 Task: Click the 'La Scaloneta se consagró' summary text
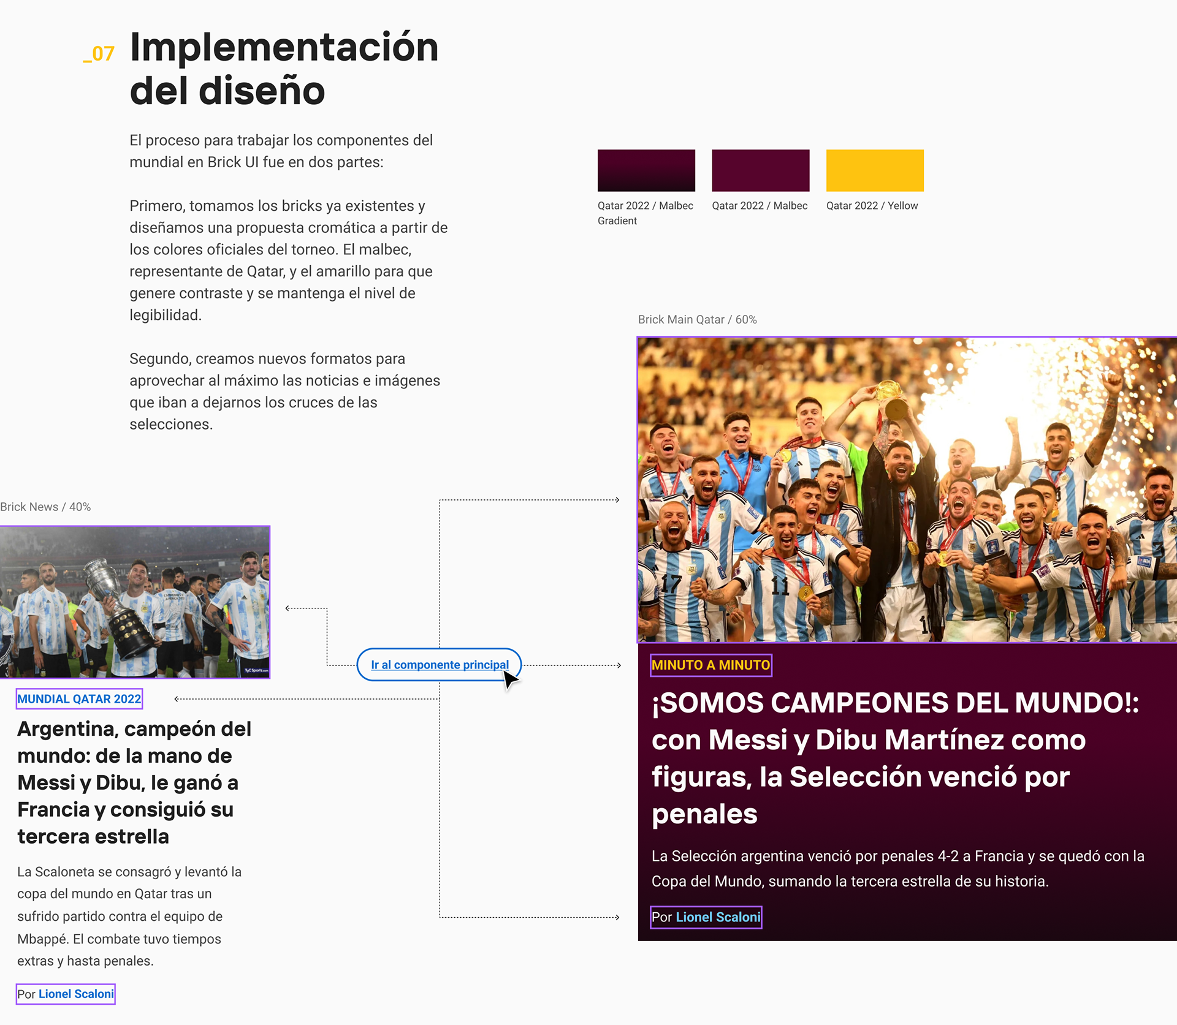129,916
